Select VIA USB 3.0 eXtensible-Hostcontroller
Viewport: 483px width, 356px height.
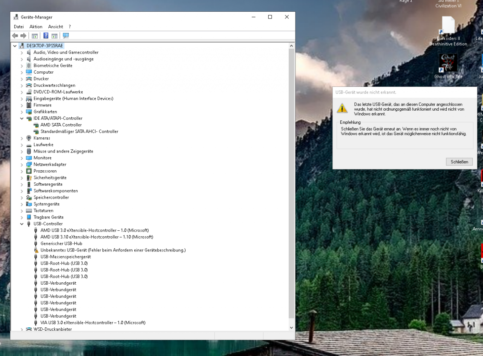pyautogui.click(x=93, y=323)
